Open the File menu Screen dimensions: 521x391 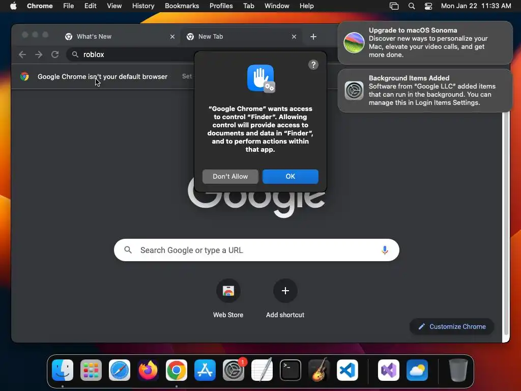pyautogui.click(x=69, y=6)
